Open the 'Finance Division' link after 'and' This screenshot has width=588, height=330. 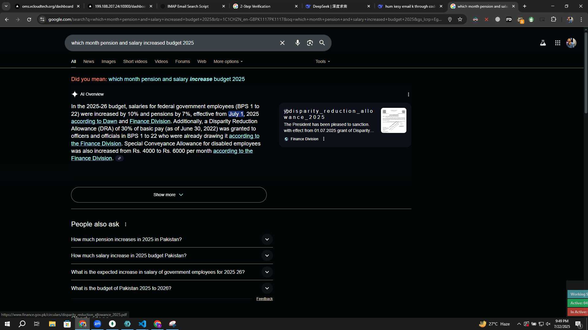click(150, 121)
